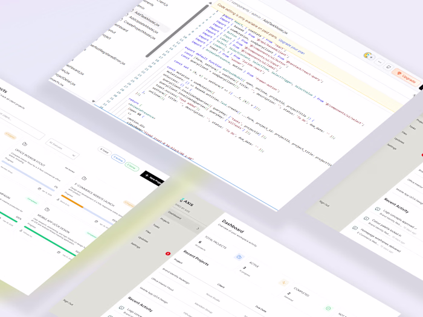Click the red notification badge in bottom sidebar
423x317 pixels.
point(168,254)
